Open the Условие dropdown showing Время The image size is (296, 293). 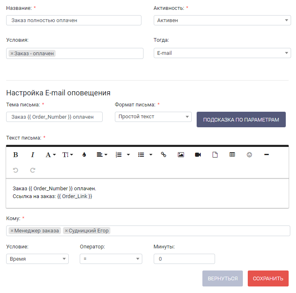click(37, 259)
